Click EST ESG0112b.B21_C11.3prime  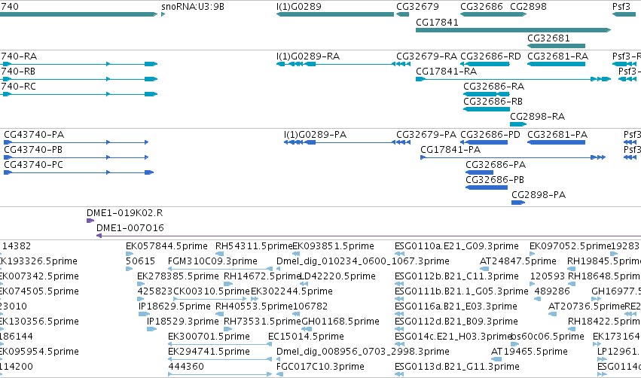coord(399,284)
